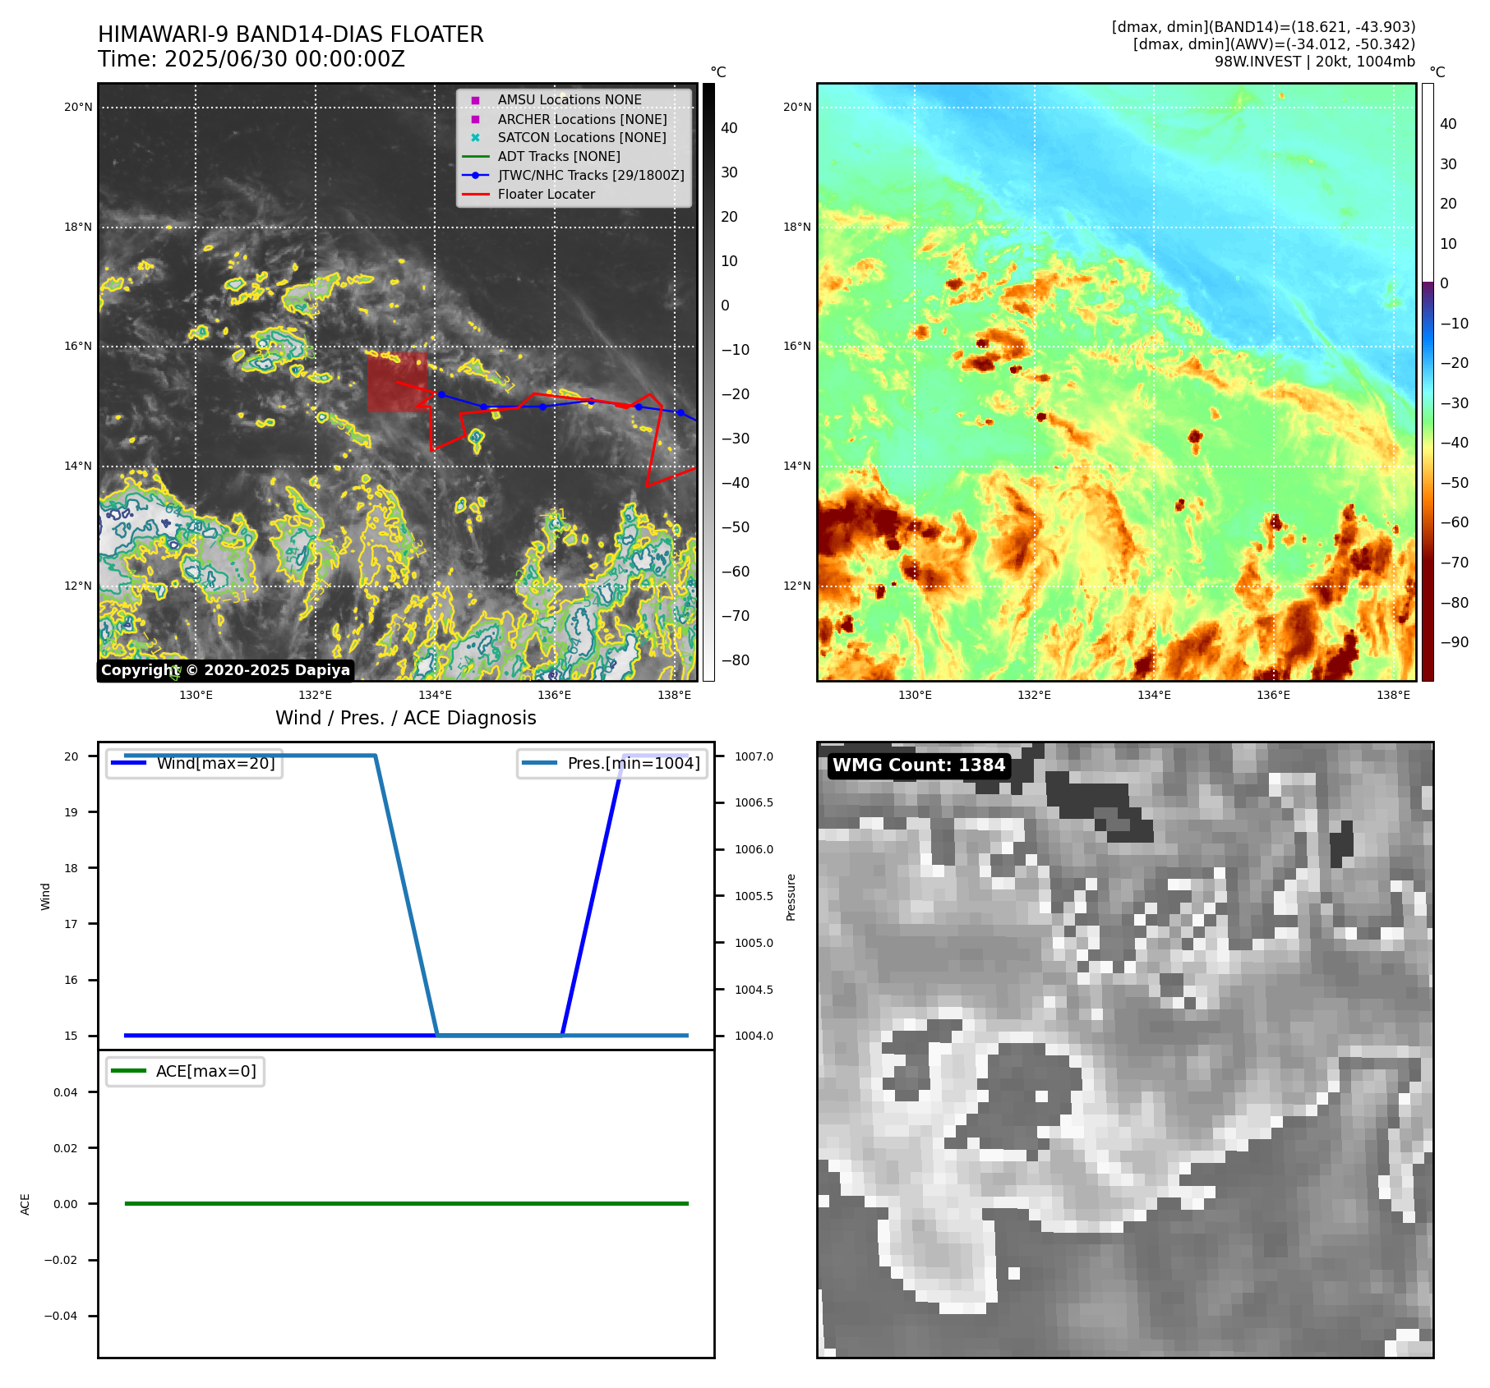Click the vertical 'Pressure' axis label

pyautogui.click(x=791, y=897)
